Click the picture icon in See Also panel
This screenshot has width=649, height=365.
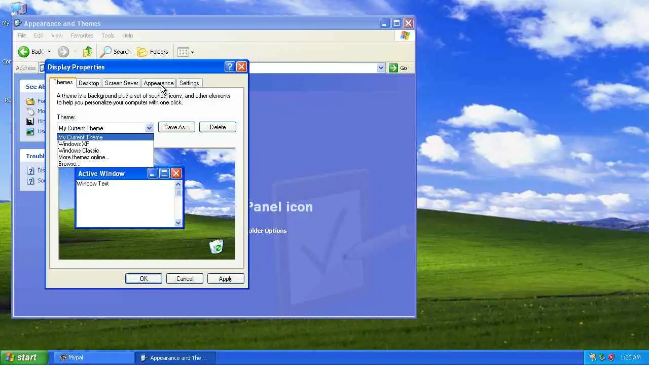pos(30,131)
